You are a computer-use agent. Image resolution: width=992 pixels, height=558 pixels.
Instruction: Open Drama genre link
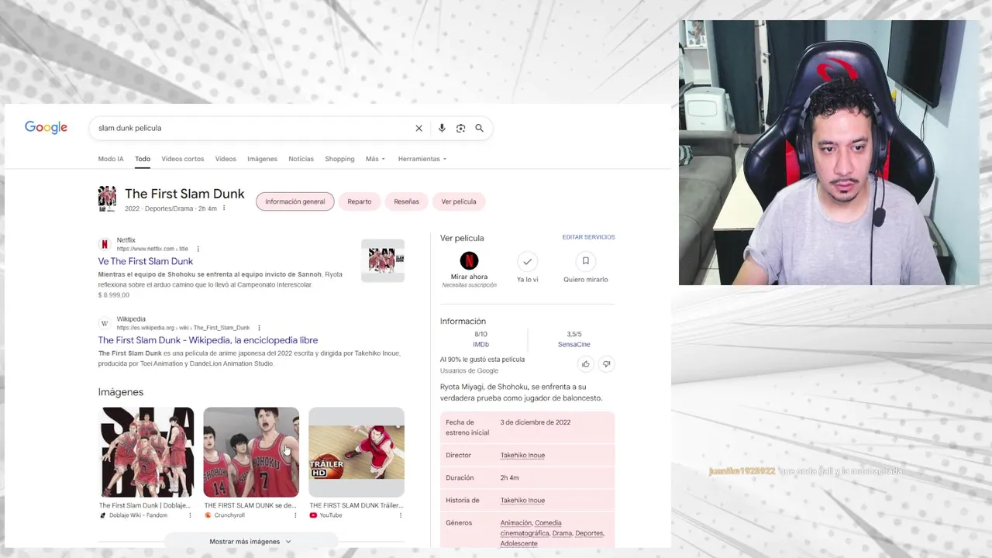[x=562, y=533]
